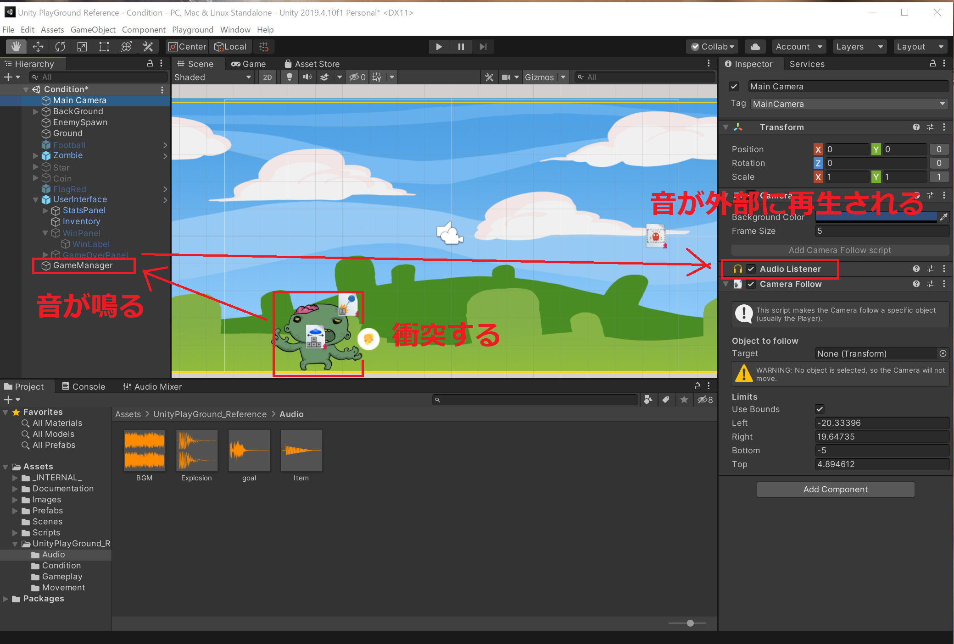Viewport: 954px width, 644px height.
Task: Open the Playground menu
Action: [x=192, y=30]
